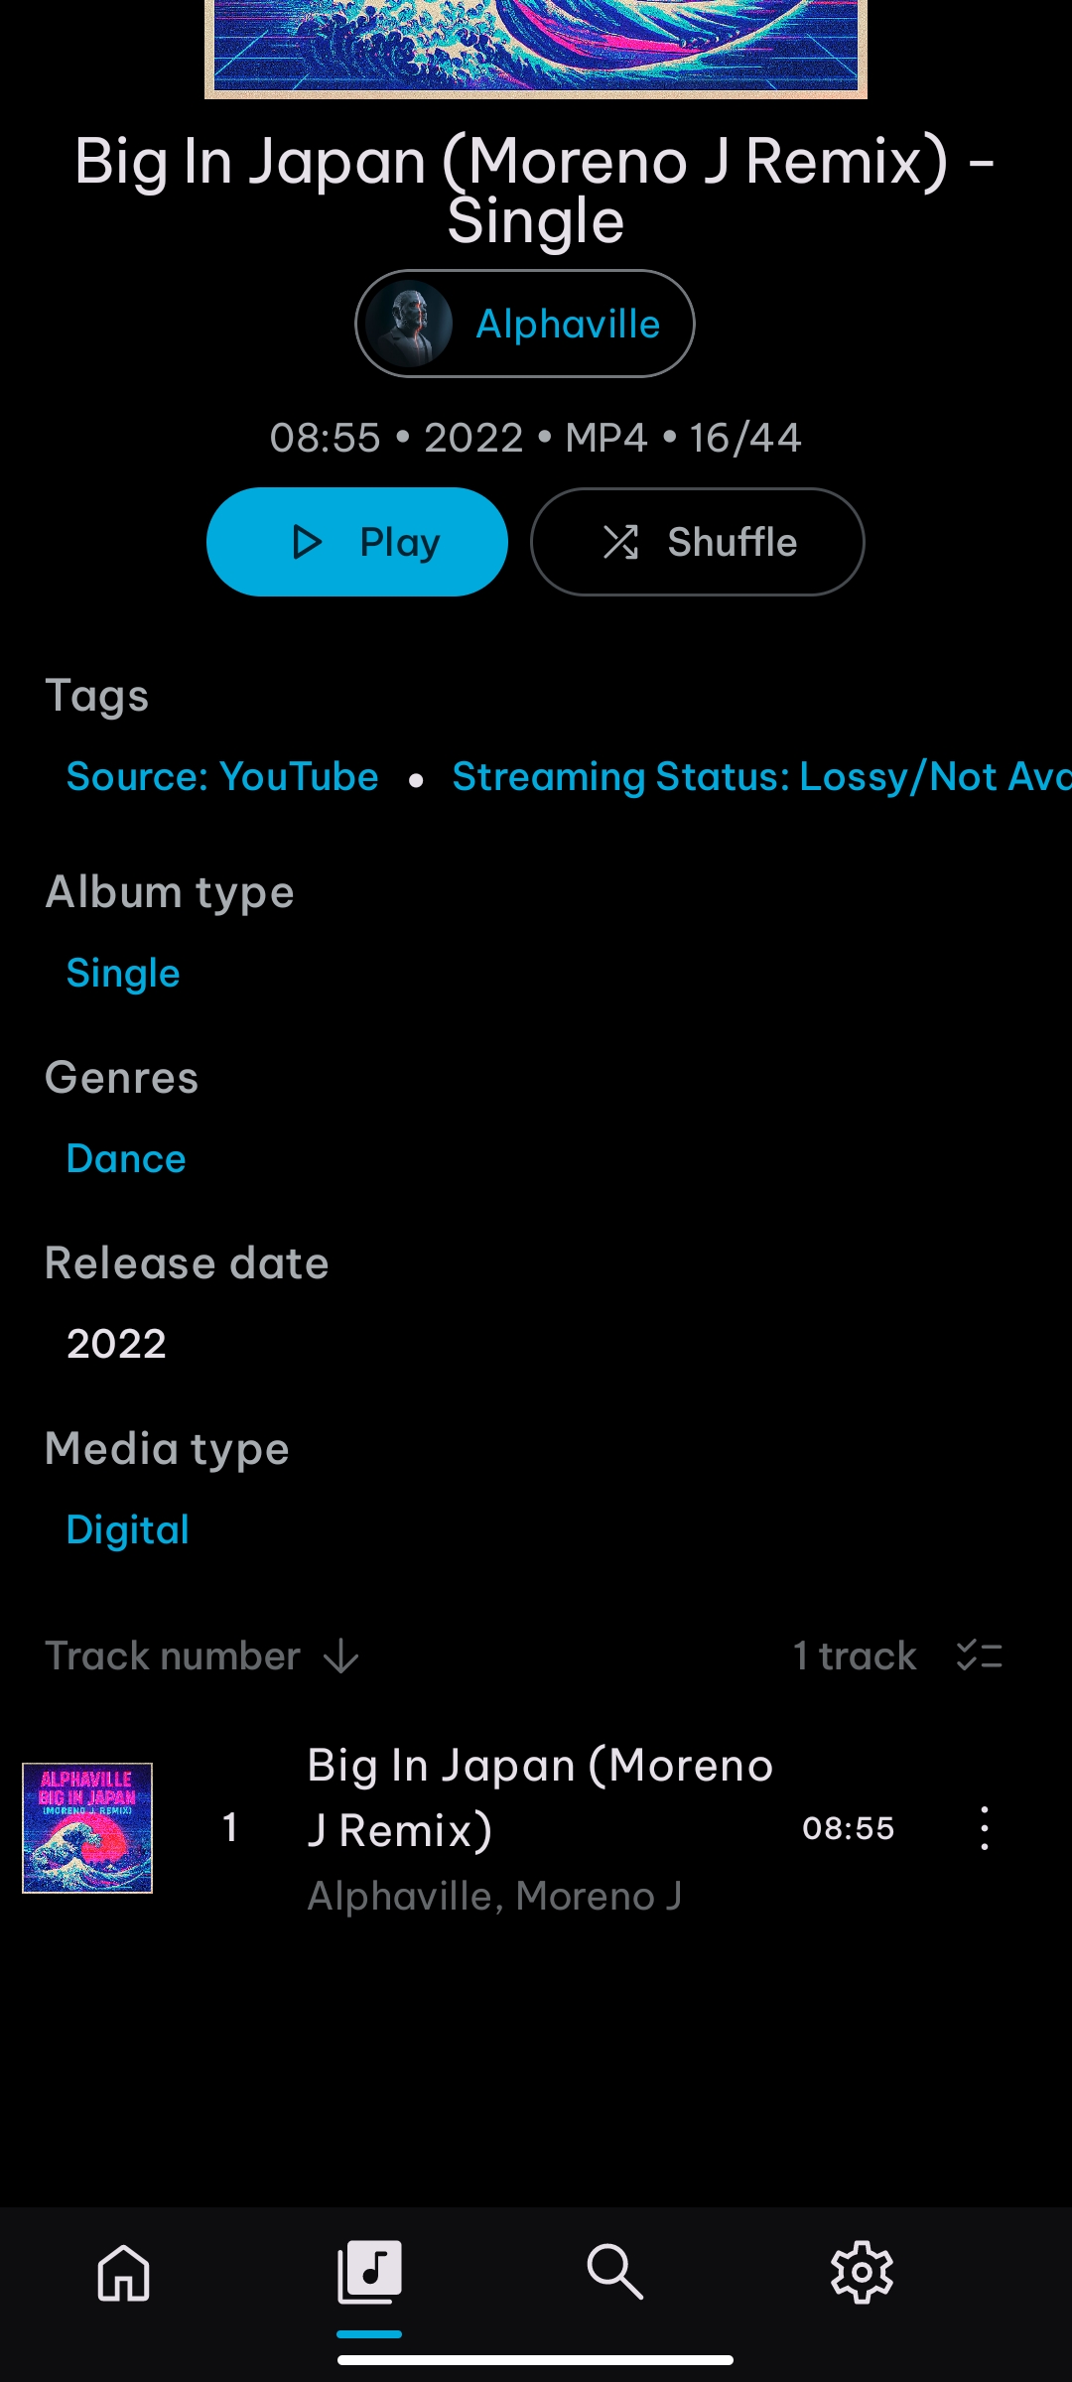
Task: Tap the three-dot track options icon
Action: pyautogui.click(x=984, y=1828)
